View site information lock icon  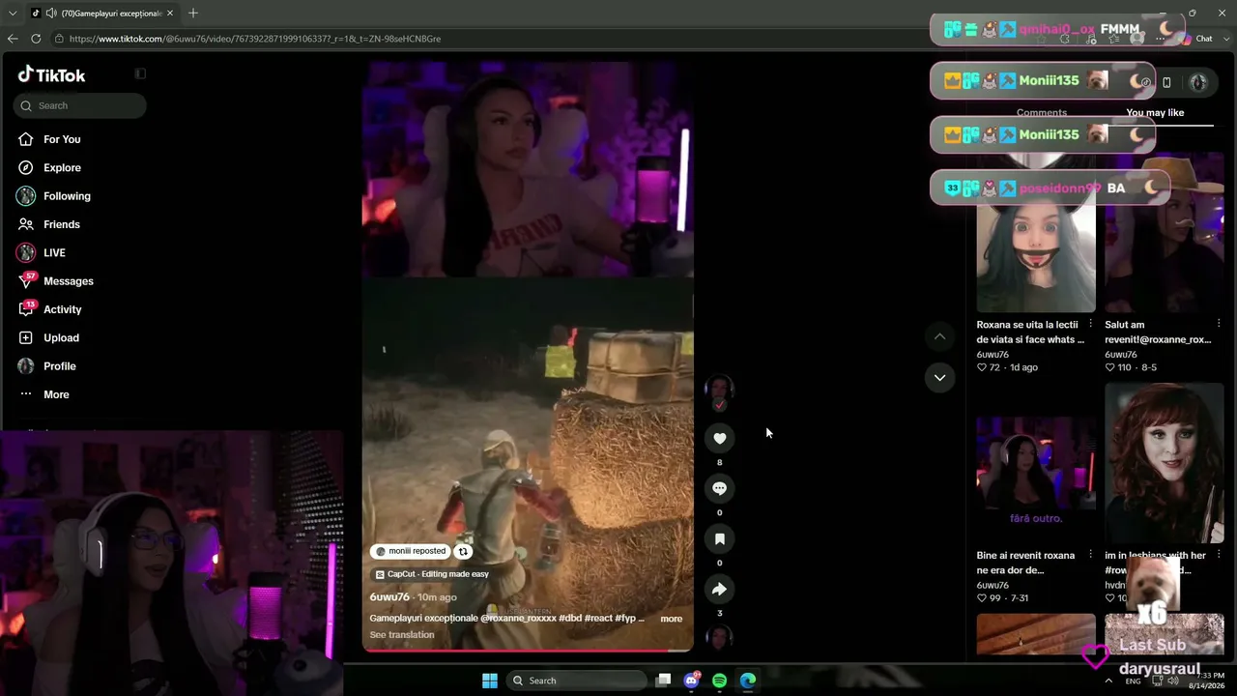[59, 39]
